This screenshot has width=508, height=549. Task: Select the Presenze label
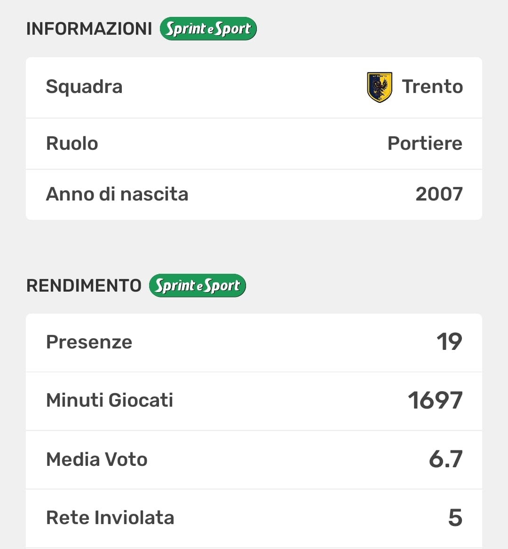click(89, 342)
